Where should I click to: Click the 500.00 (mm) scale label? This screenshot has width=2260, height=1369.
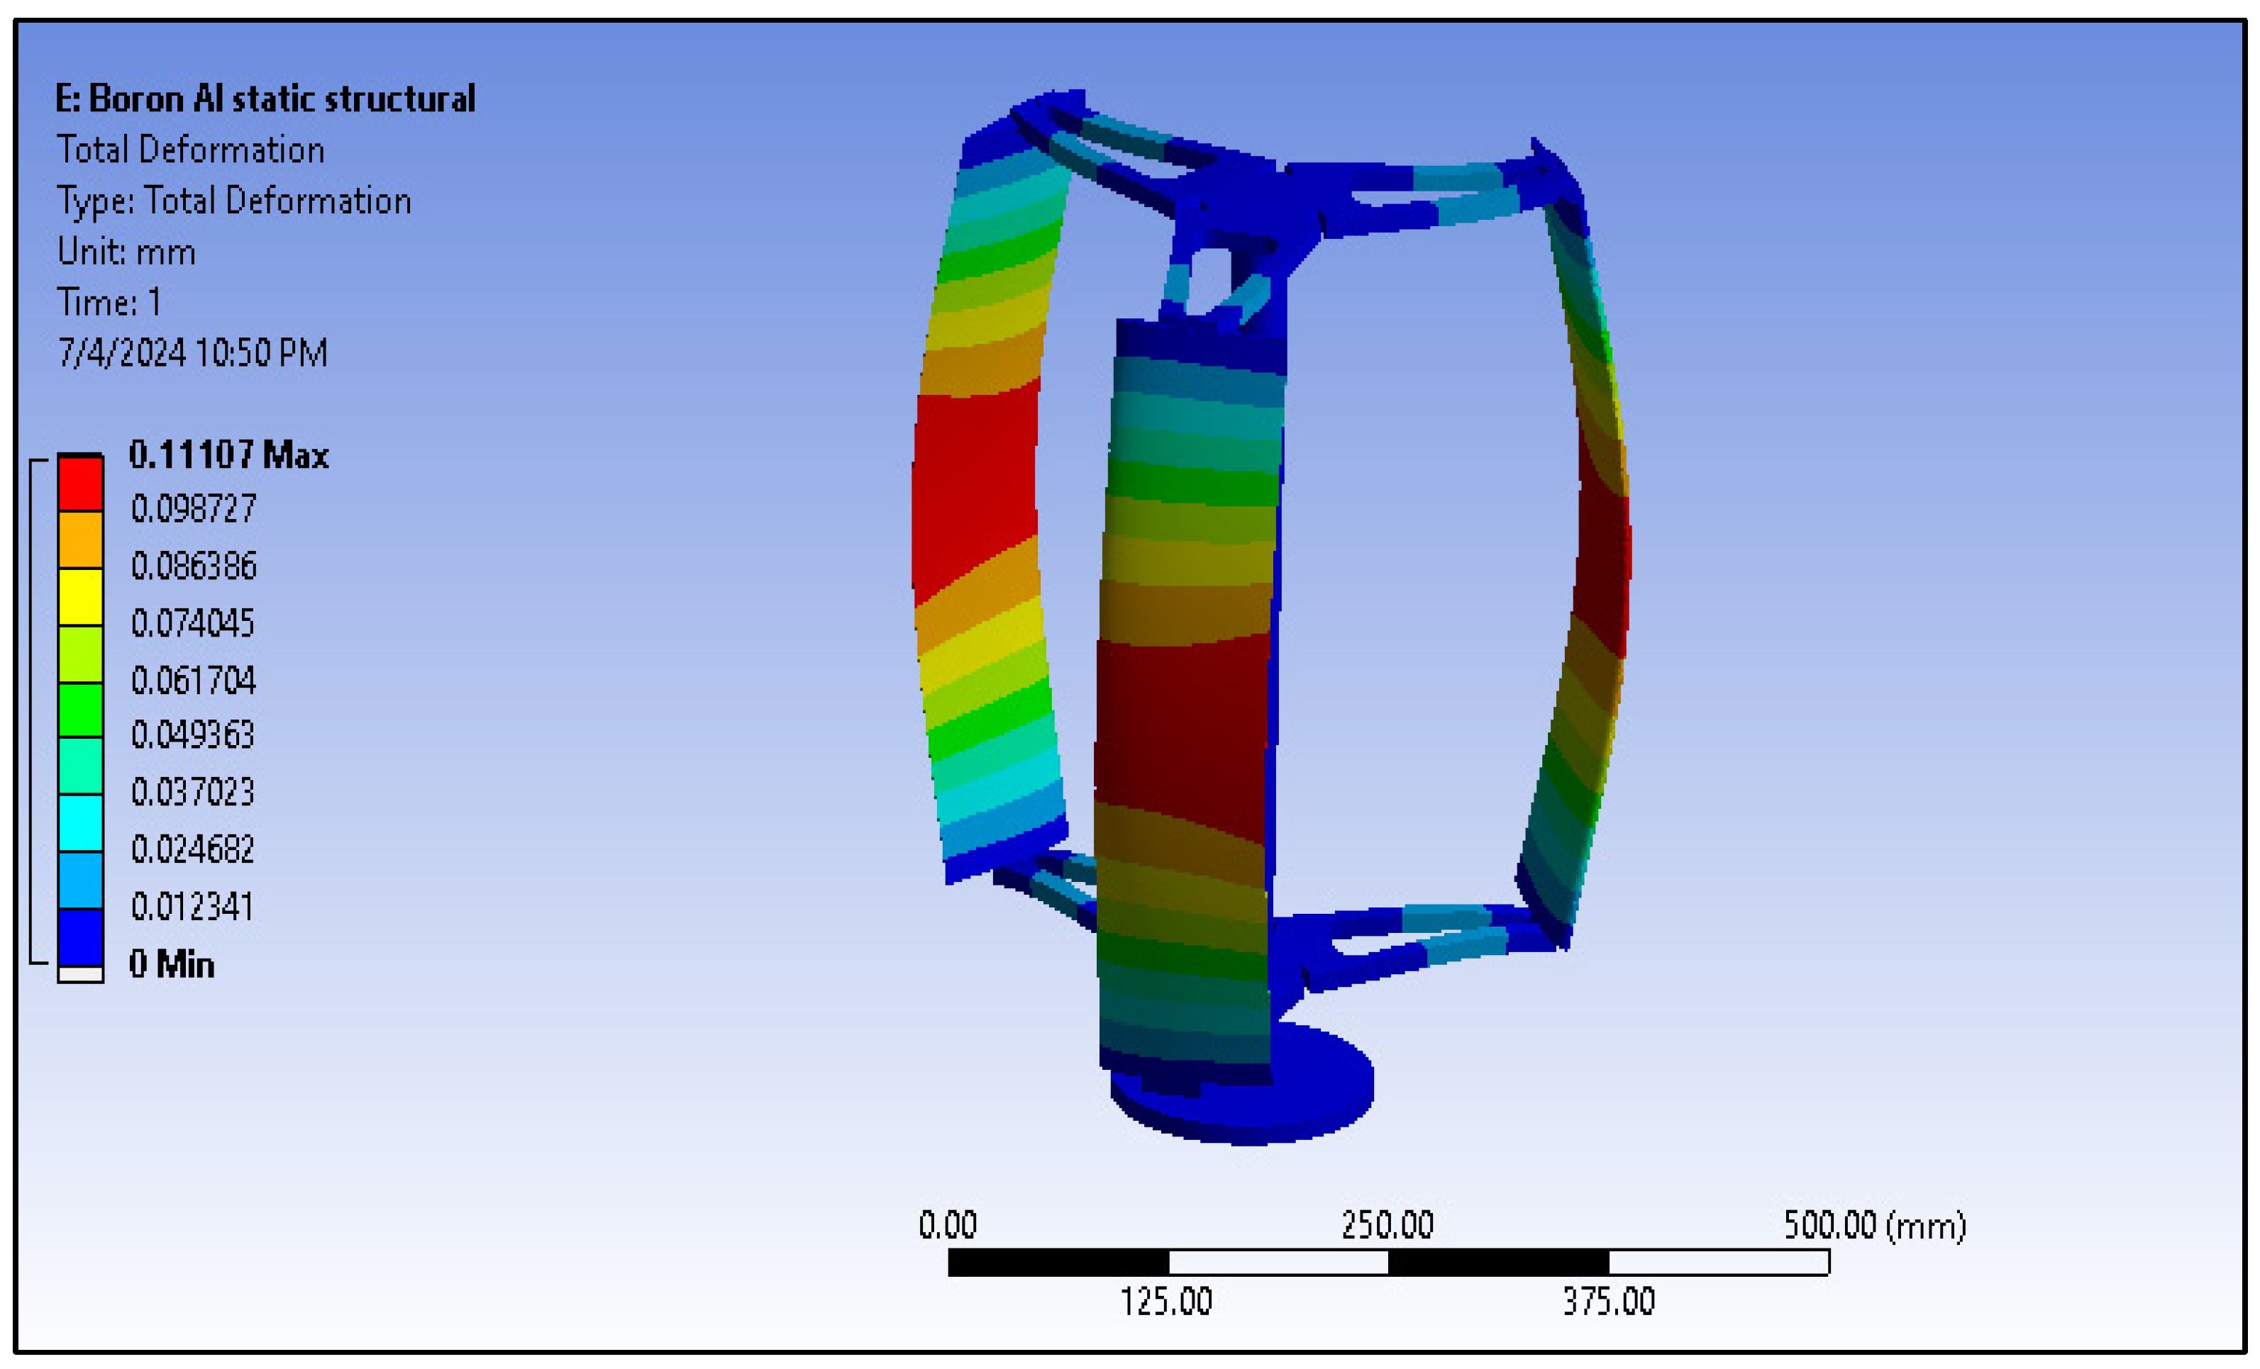(1874, 1225)
